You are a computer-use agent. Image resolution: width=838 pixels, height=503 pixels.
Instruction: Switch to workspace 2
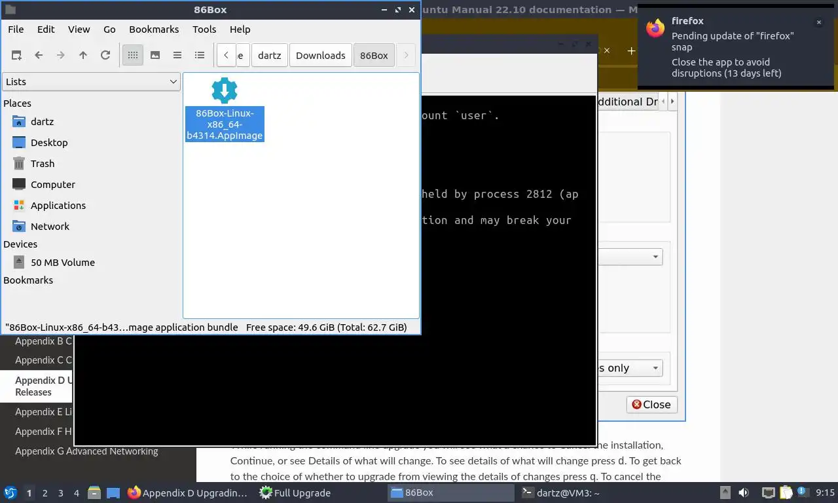pos(45,493)
